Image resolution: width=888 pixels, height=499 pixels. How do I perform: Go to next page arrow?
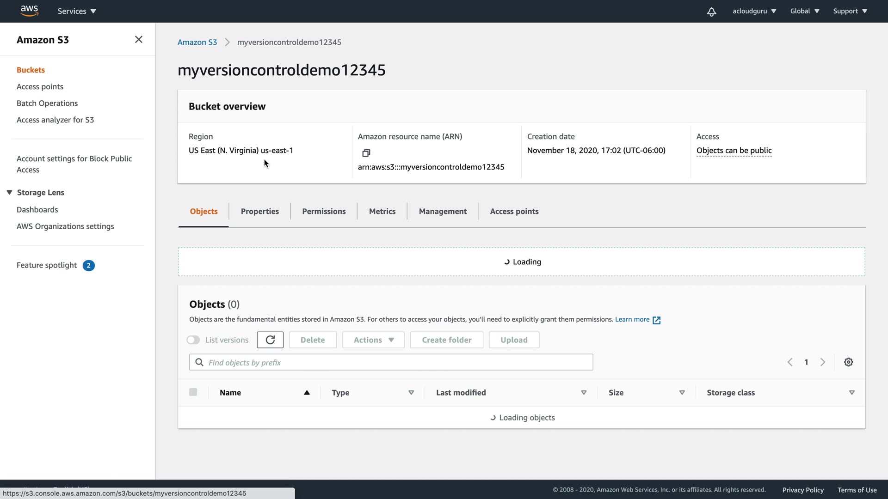click(823, 362)
